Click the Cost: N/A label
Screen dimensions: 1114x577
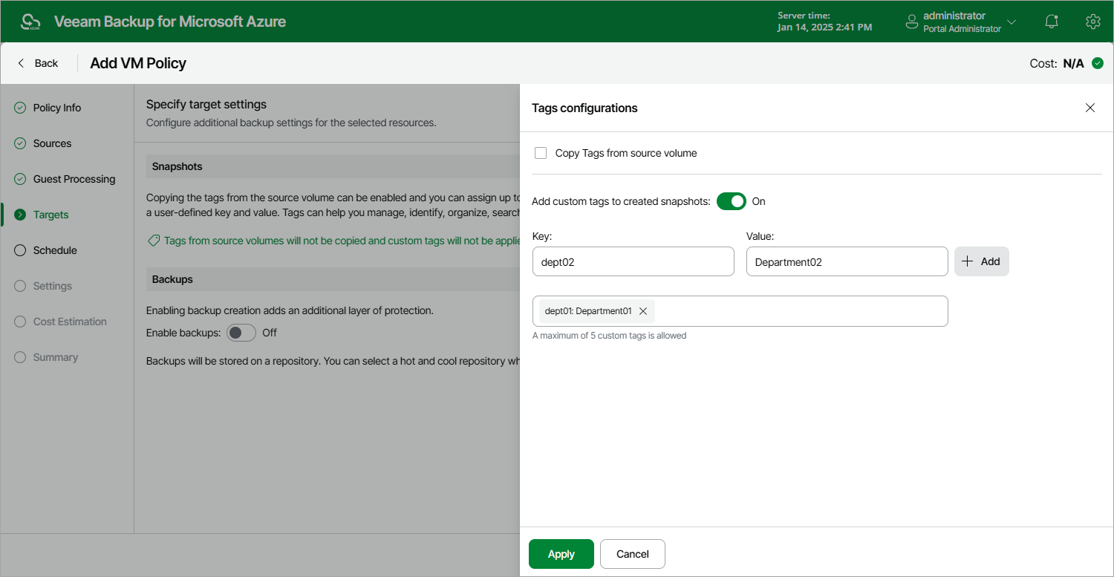click(x=1057, y=63)
